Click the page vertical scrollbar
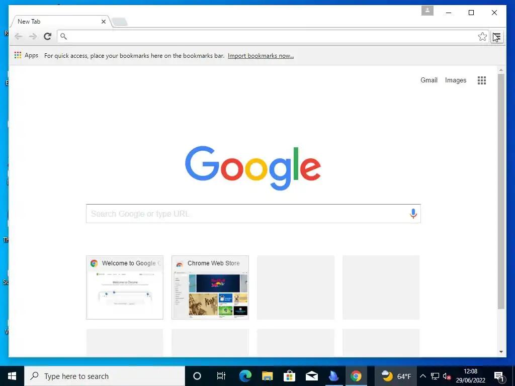 501,191
